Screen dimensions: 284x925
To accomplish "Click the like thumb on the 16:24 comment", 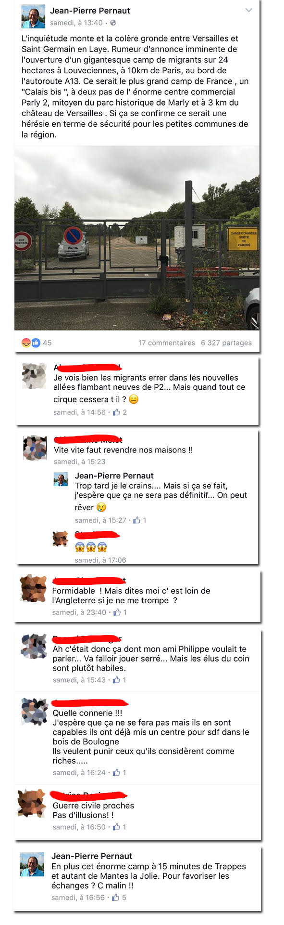I will point(116,772).
